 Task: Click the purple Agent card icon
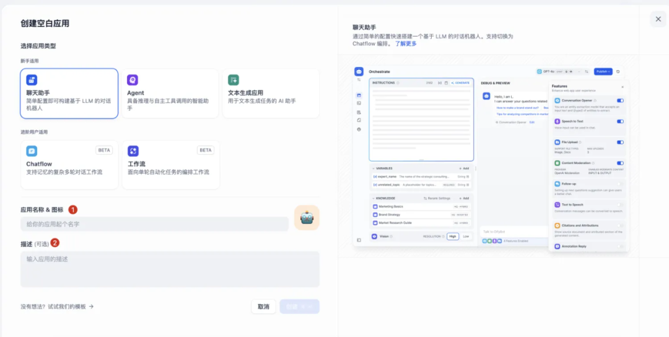(133, 80)
